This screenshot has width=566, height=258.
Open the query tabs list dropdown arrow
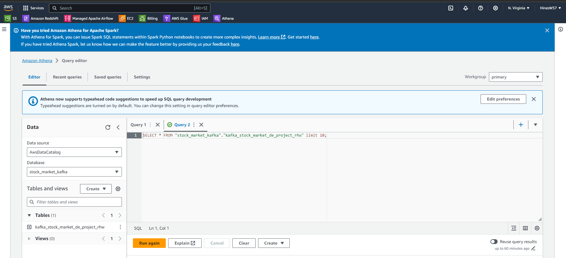tap(536, 125)
